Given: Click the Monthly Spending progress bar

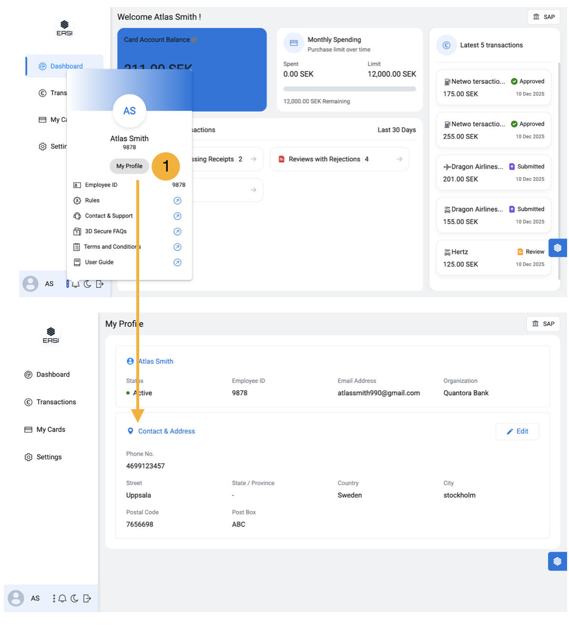Looking at the screenshot, I should pyautogui.click(x=349, y=89).
